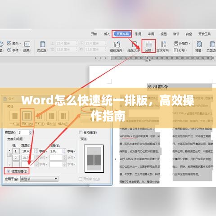Screen dimensions: 216x216
Task: Go to the 安全 tab
Action: [x=189, y=34]
